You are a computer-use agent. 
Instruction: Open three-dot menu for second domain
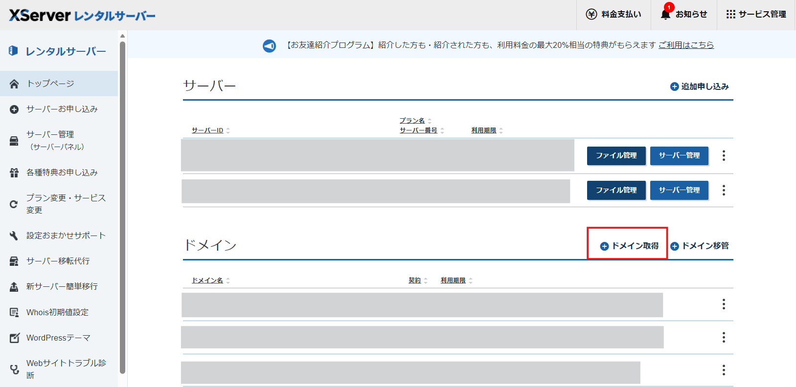(724, 337)
